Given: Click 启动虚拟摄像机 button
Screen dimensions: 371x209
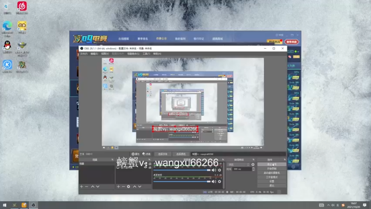Looking at the screenshot, I should (272, 173).
